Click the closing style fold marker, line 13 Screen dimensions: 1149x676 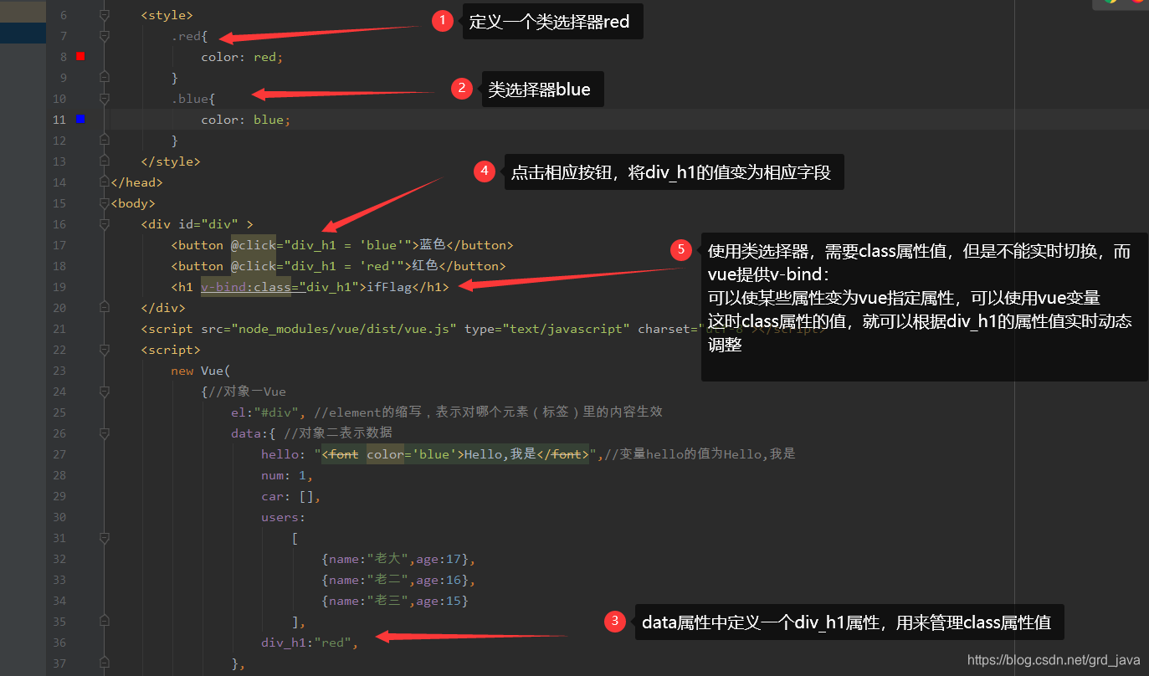point(105,161)
